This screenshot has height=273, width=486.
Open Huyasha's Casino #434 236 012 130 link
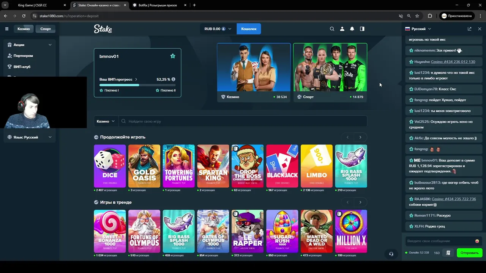click(x=453, y=62)
